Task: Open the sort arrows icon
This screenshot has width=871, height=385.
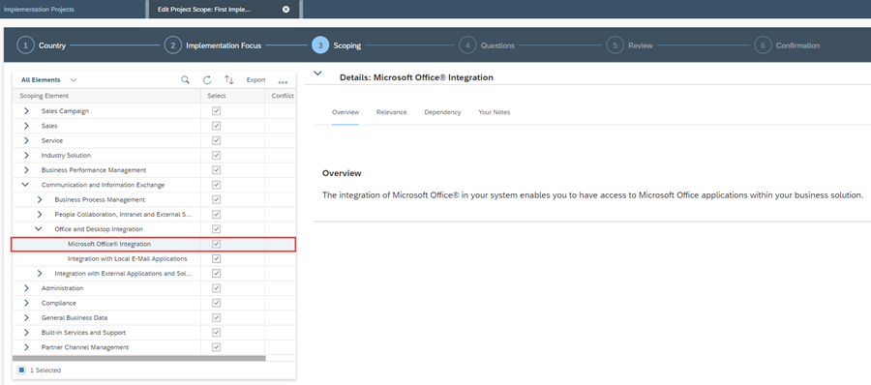Action: pyautogui.click(x=228, y=80)
